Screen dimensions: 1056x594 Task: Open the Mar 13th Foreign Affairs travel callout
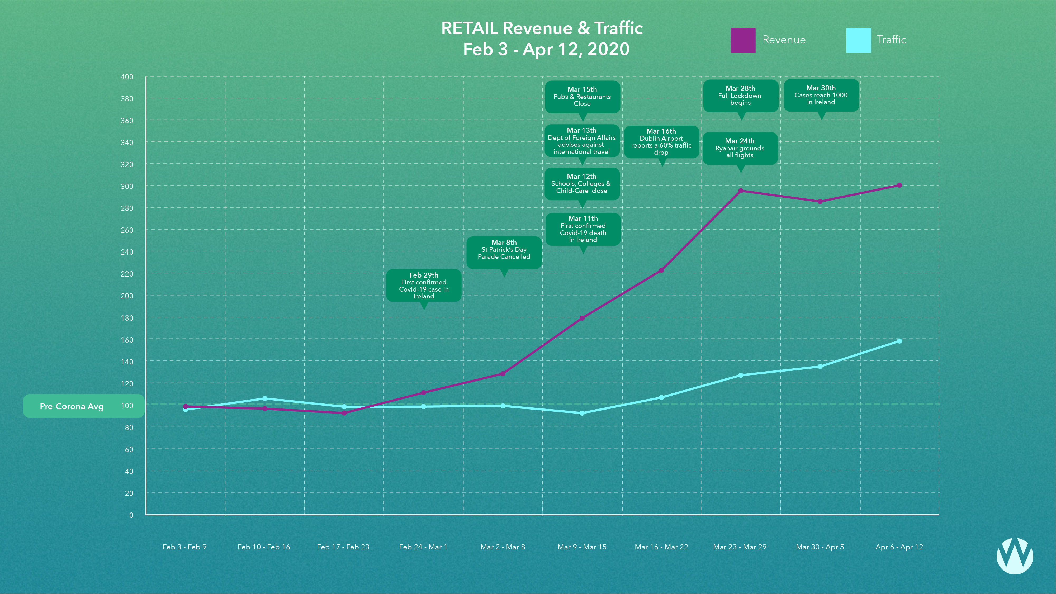point(582,141)
